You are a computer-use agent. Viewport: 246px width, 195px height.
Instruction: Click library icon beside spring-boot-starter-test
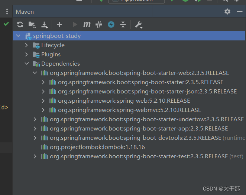(45, 156)
